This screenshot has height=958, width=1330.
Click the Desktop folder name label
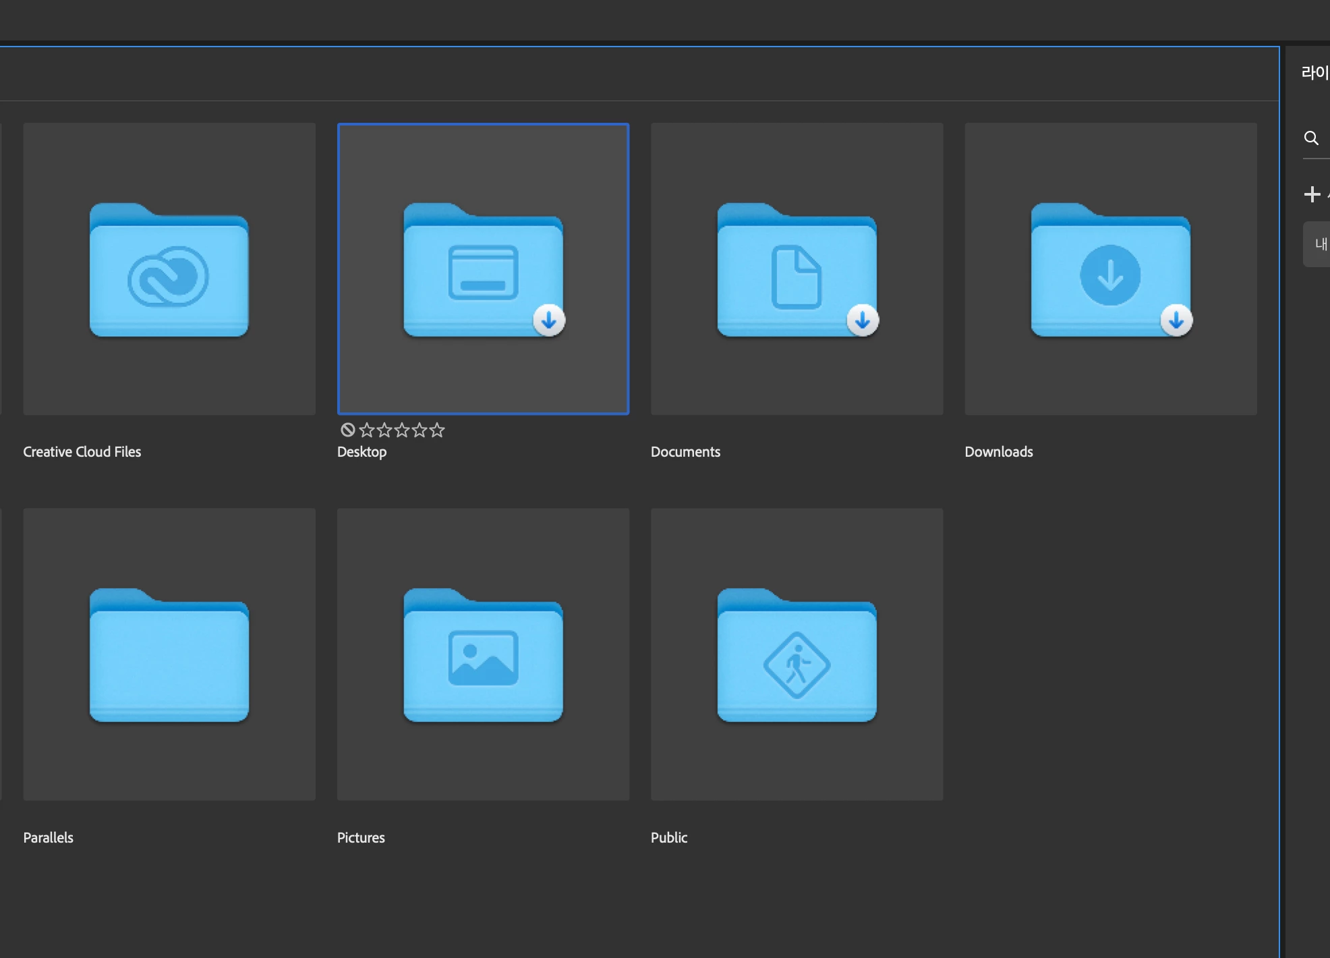tap(362, 452)
